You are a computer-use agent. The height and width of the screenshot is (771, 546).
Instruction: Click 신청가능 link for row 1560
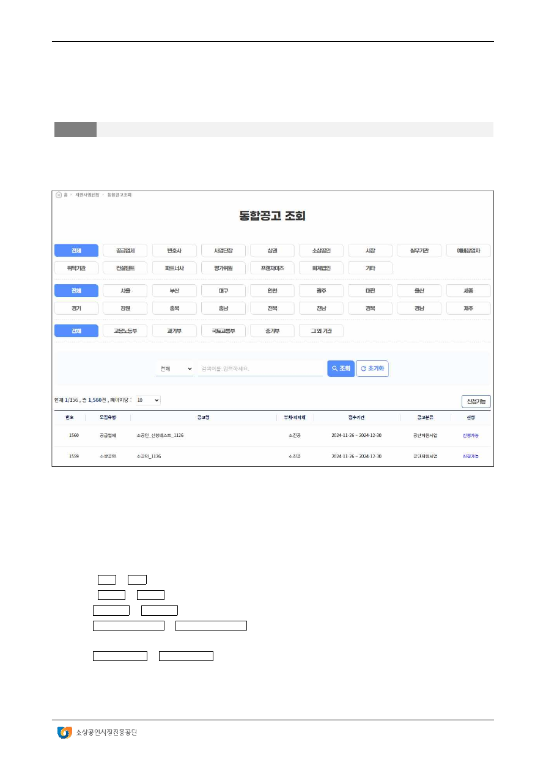[470, 436]
